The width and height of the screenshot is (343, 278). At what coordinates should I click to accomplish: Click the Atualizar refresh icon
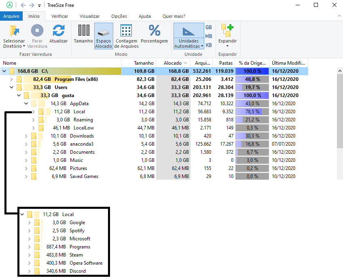tap(59, 31)
